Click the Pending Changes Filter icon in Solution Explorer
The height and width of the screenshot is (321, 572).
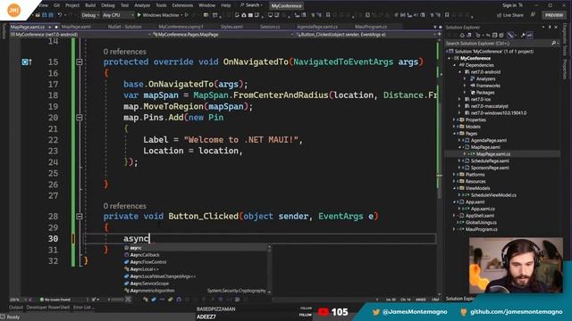(478, 36)
